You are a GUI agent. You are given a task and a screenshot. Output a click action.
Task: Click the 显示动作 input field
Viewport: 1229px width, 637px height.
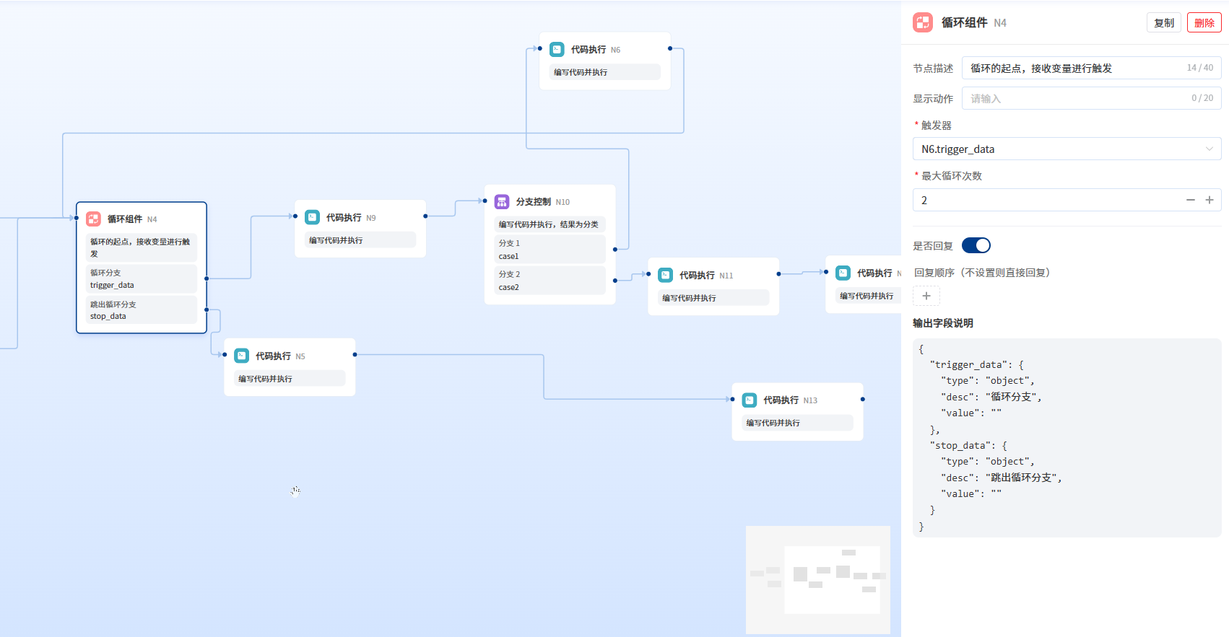point(1072,98)
